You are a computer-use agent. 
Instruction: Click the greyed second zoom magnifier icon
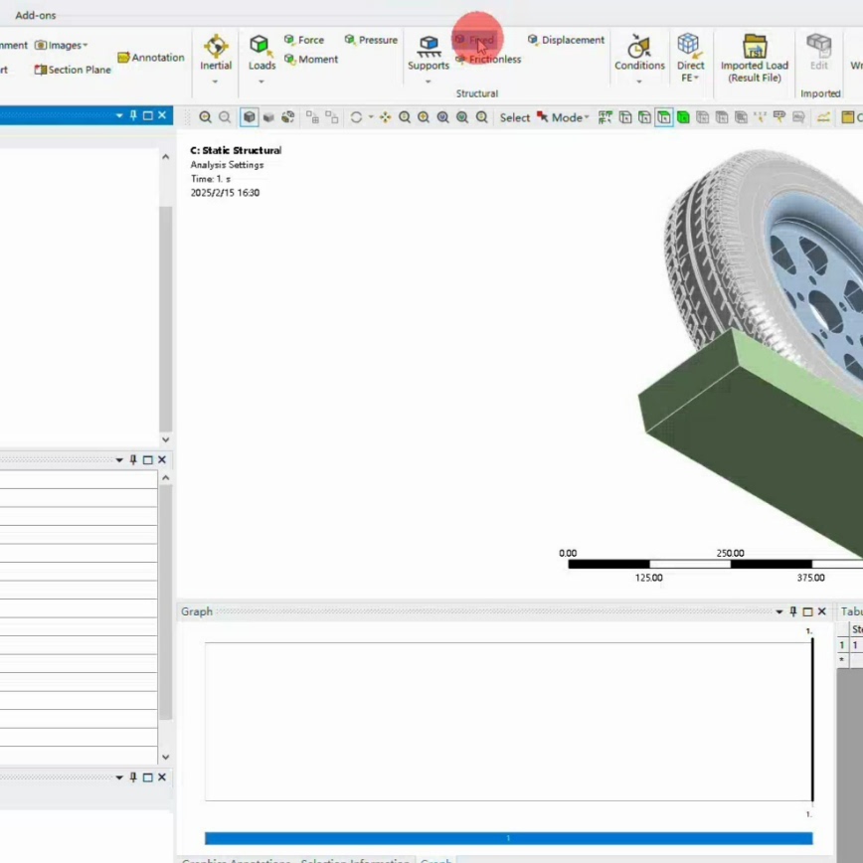click(x=225, y=117)
